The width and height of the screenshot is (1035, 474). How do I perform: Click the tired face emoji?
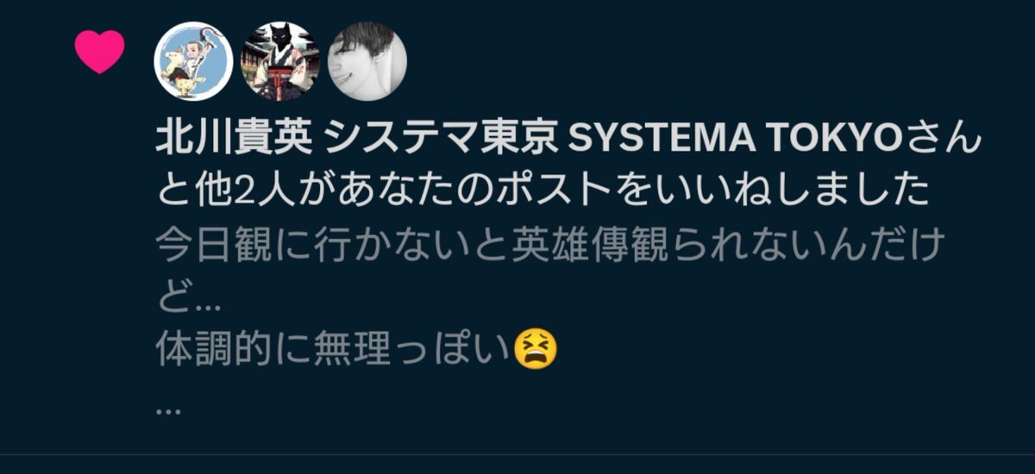(x=535, y=349)
